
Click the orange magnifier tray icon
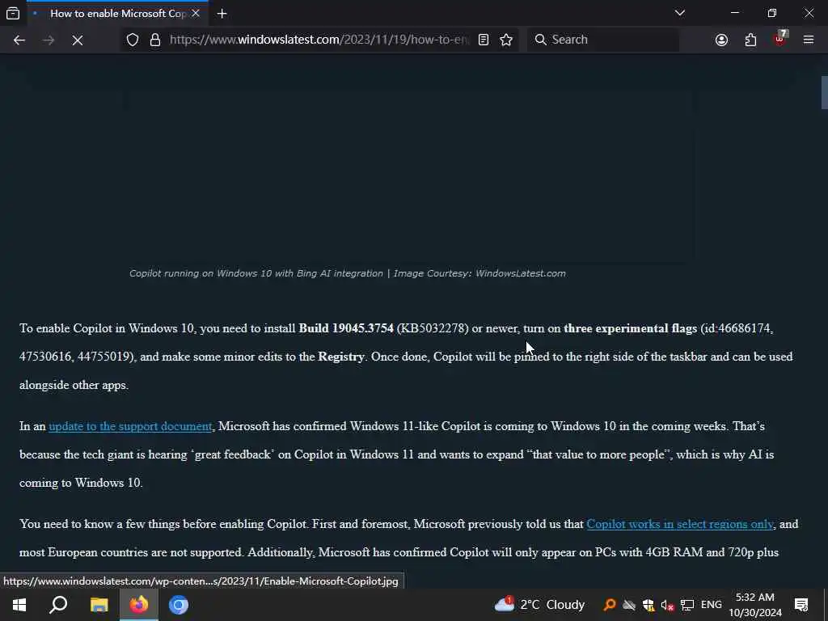610,605
